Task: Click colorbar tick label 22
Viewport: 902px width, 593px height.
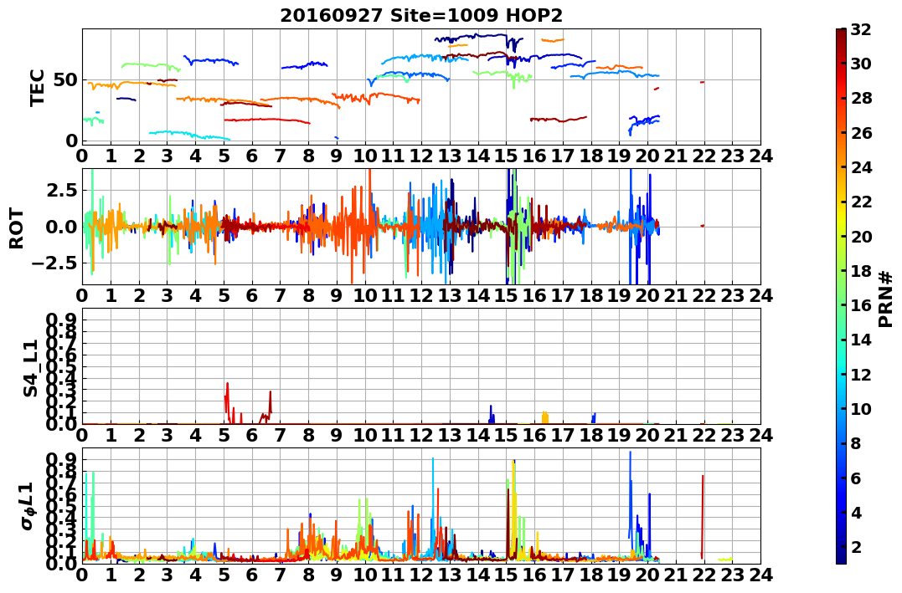Action: (861, 202)
